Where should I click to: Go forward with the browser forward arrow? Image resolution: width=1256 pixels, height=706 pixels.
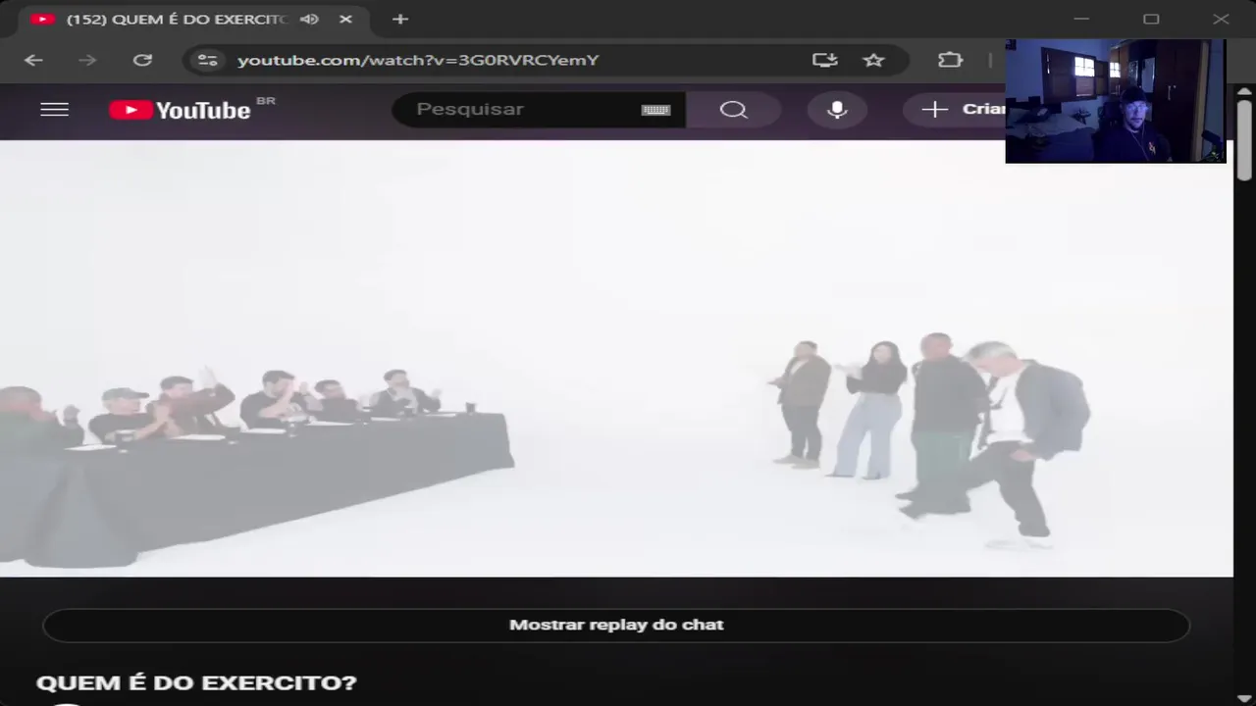click(x=87, y=60)
